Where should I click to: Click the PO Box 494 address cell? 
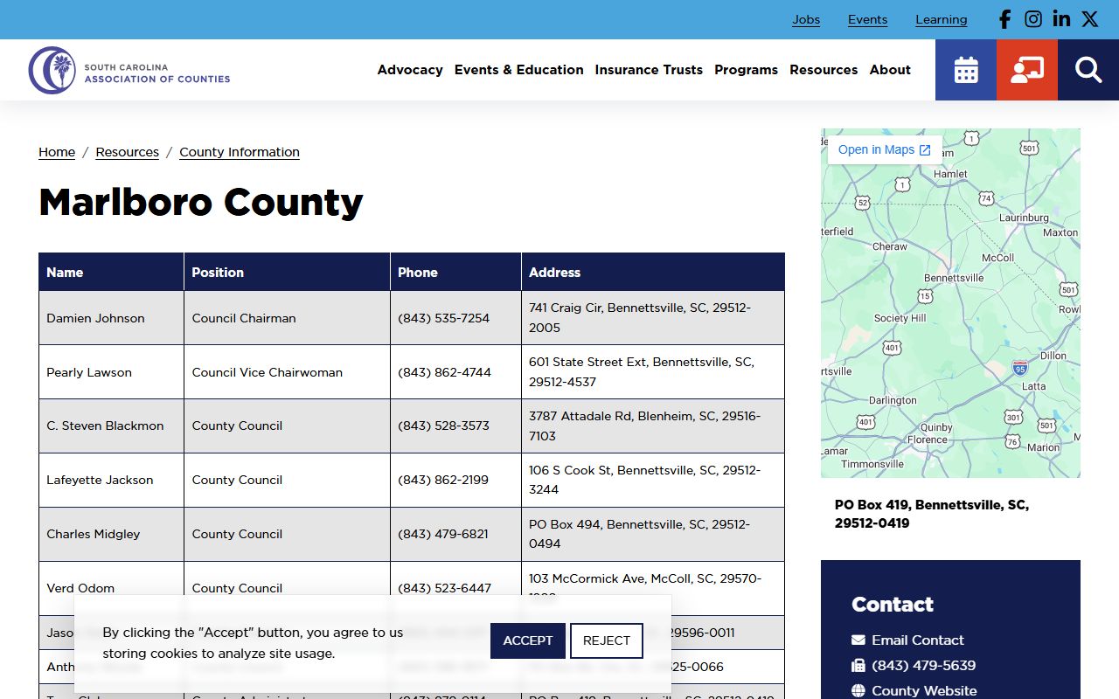(653, 534)
